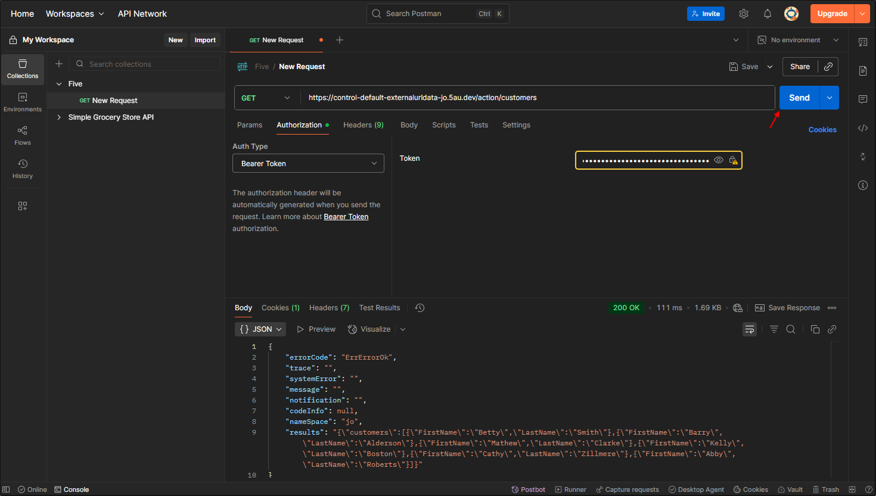This screenshot has width=876, height=496.
Task: Open the History sidebar panel
Action: pos(23,169)
